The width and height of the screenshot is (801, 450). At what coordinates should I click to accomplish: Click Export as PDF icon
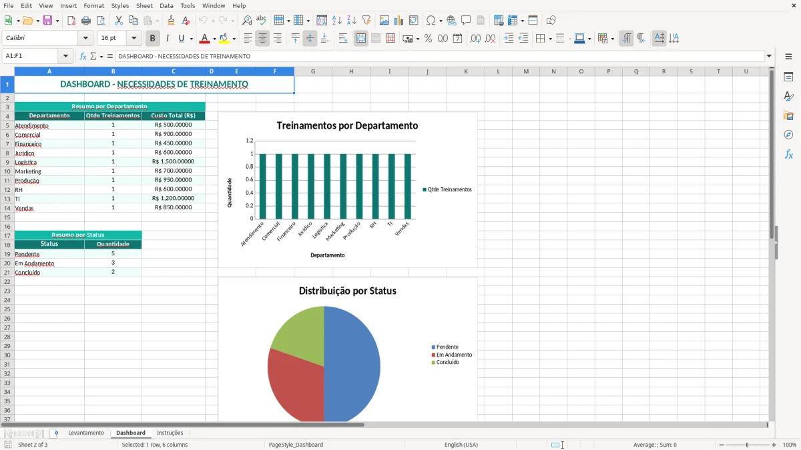(71, 21)
